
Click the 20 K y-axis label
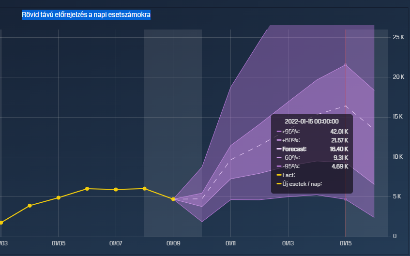point(399,77)
